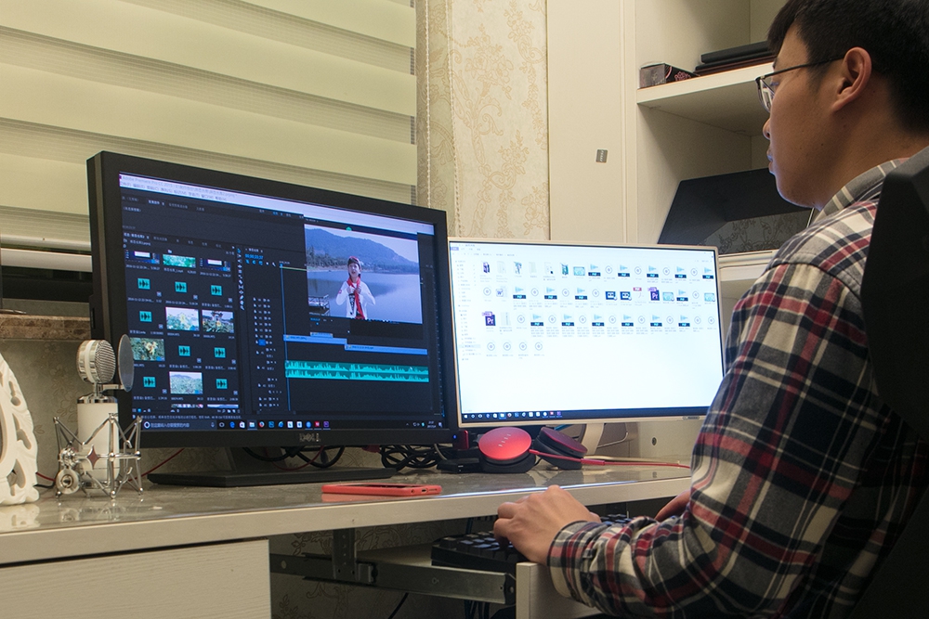Click File Explorer on the right monitor taskbar
Screen dimensions: 929x619
click(502, 416)
